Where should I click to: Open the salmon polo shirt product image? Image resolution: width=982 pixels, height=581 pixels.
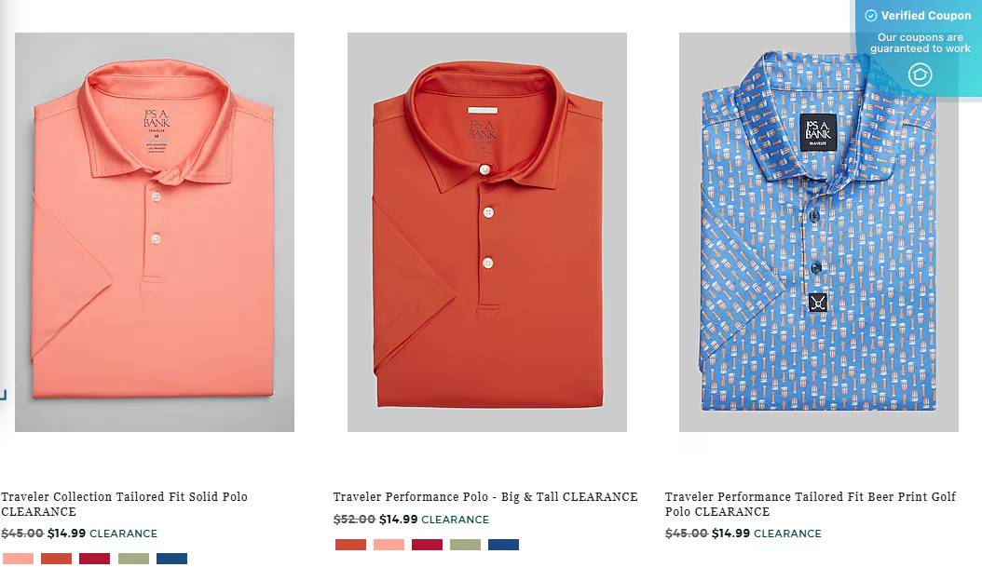click(x=155, y=232)
